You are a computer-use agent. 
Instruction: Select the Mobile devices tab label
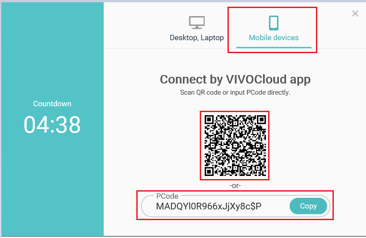point(273,38)
